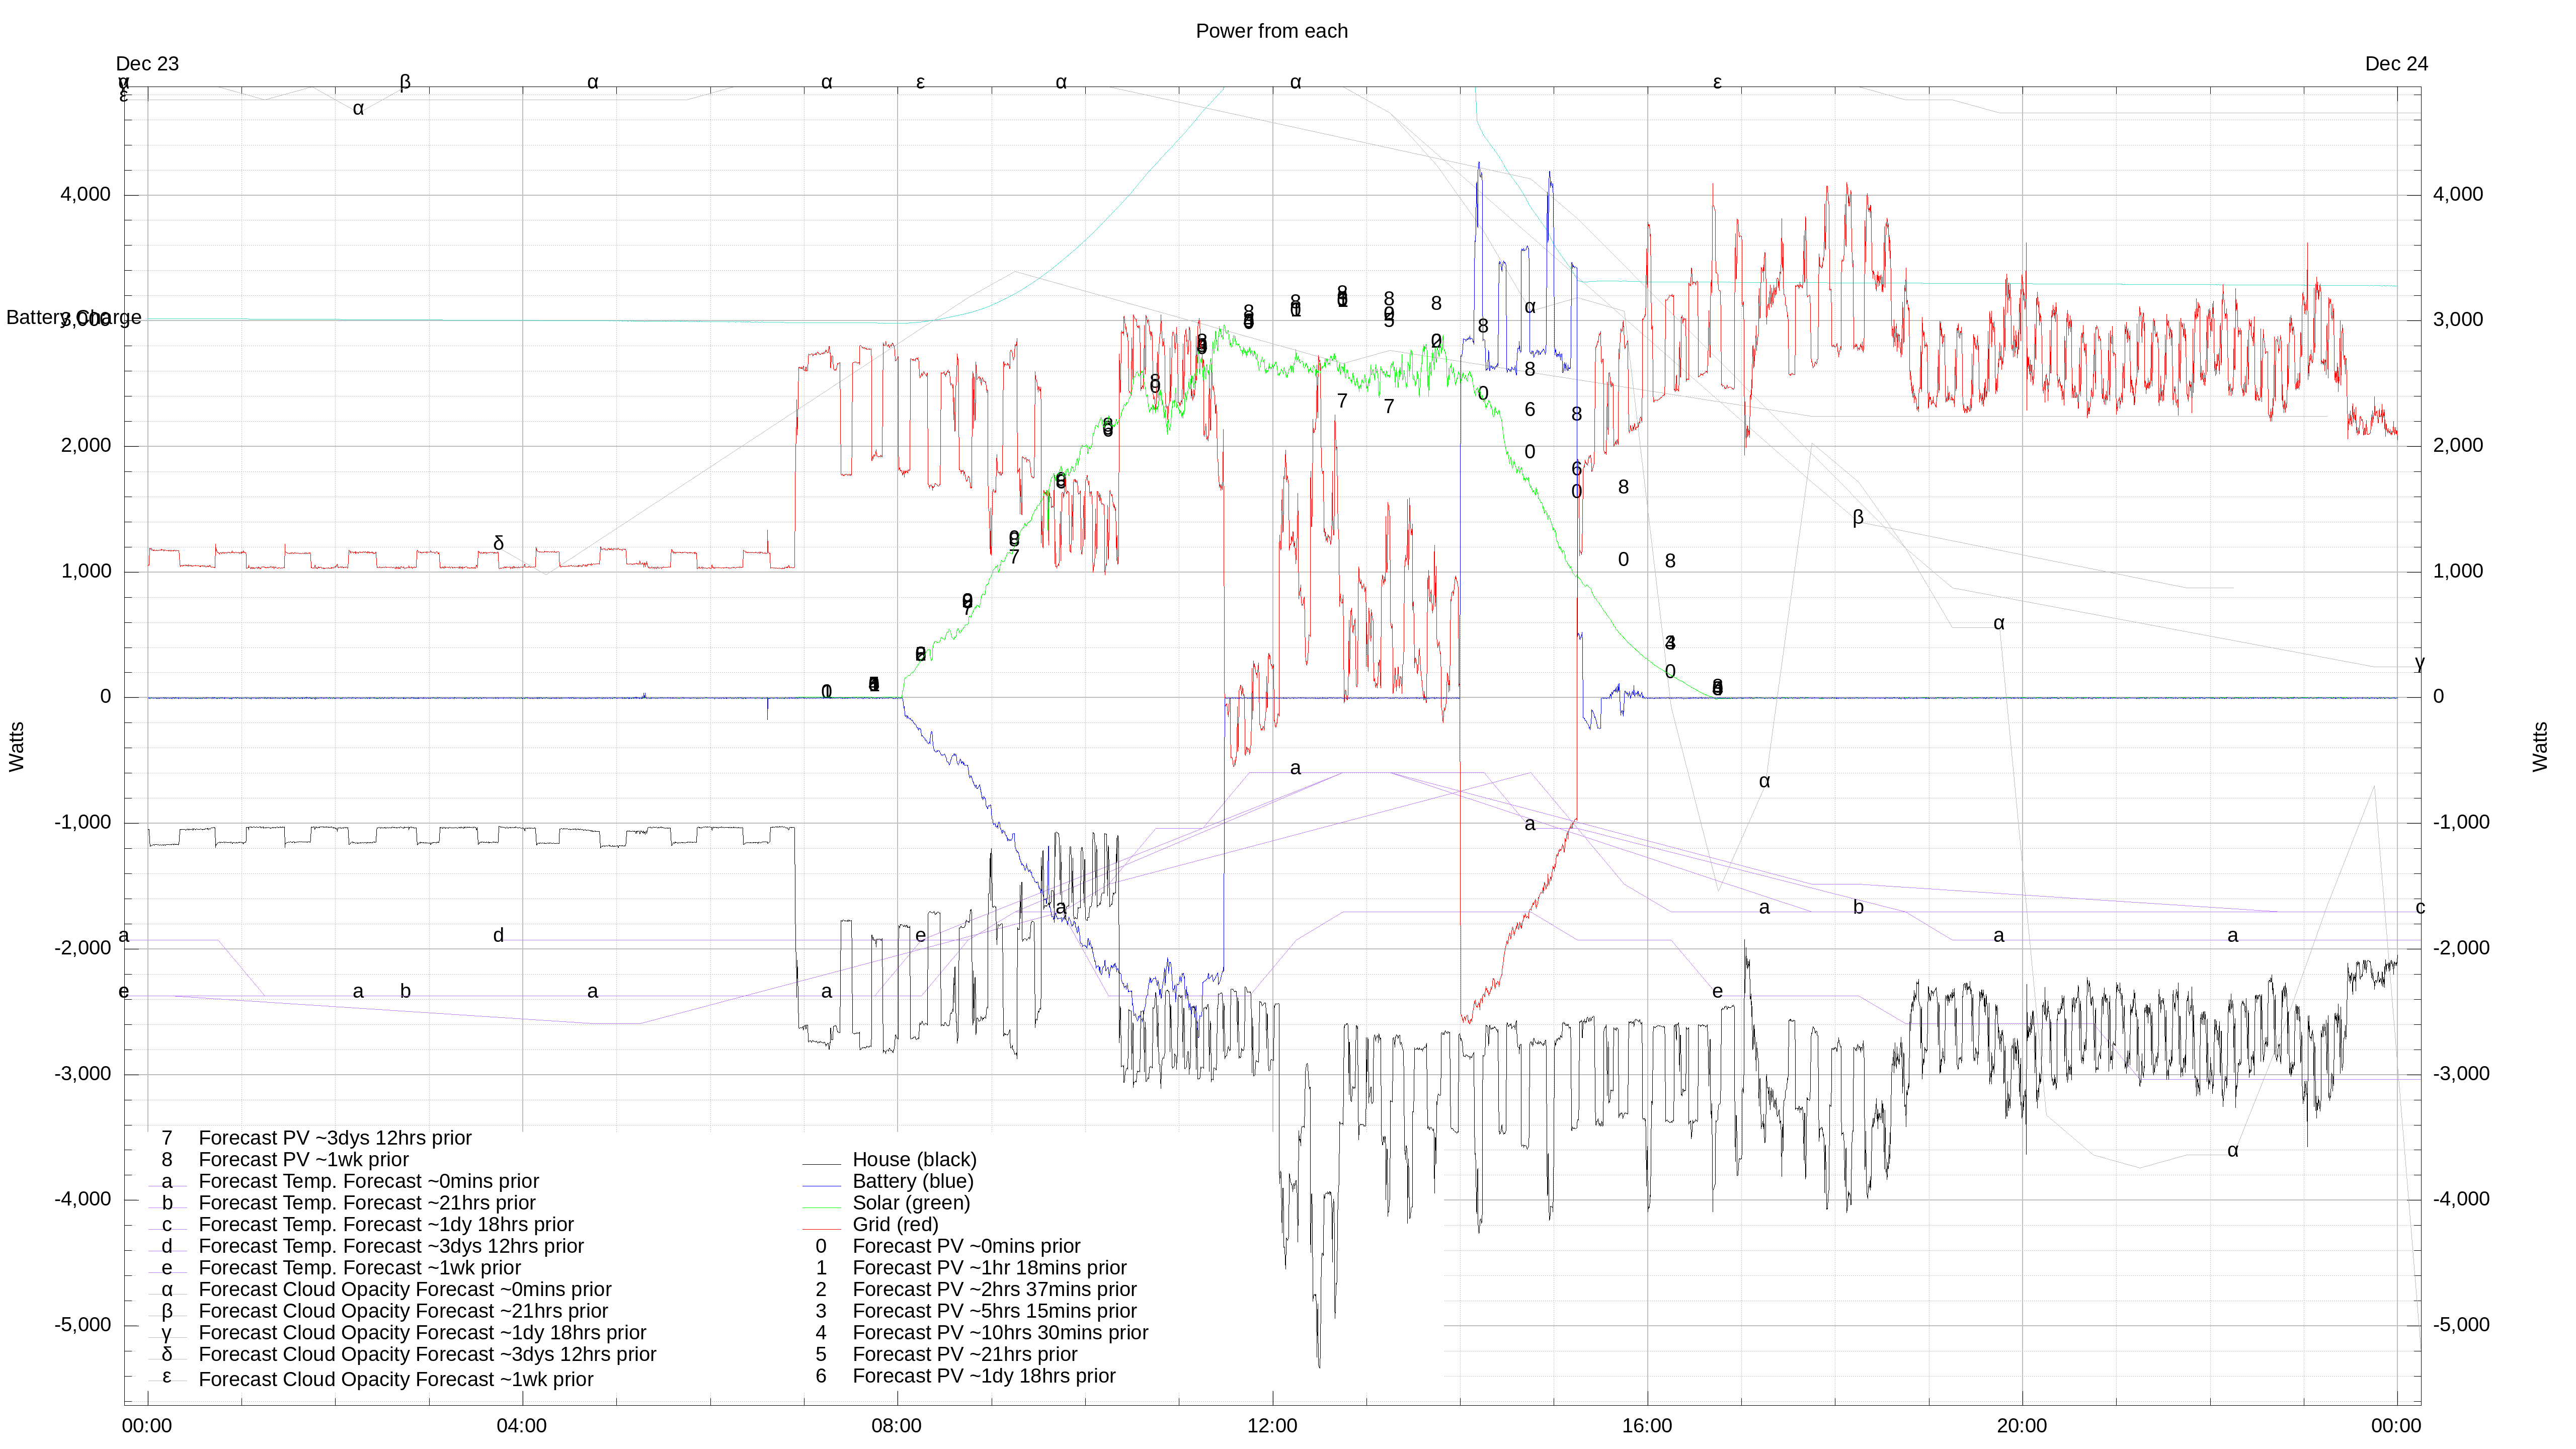Select the "Dec 23" date label

click(x=147, y=64)
